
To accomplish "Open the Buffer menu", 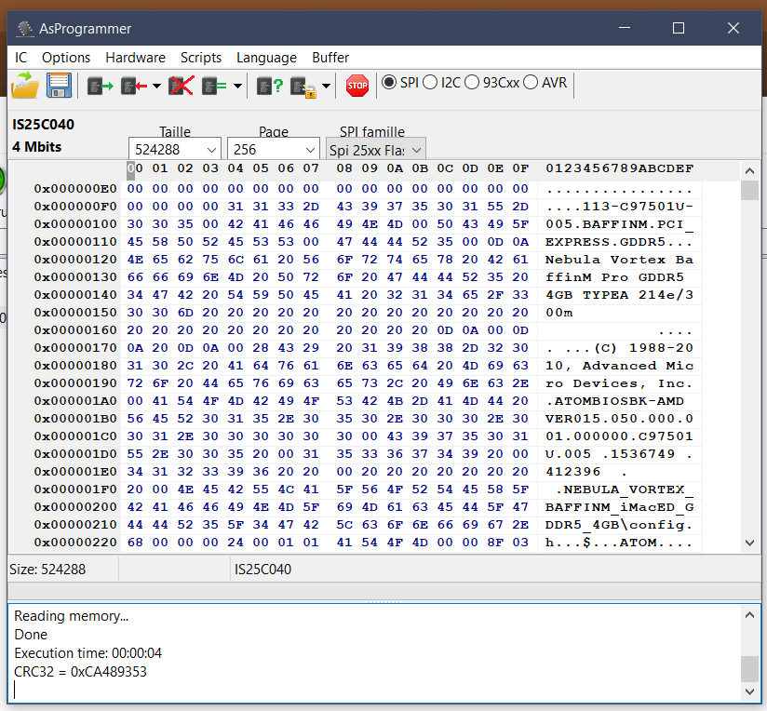I will [330, 58].
